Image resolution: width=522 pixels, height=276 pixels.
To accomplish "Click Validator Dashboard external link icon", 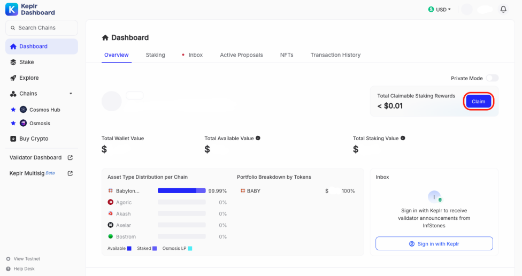I will click(x=70, y=157).
